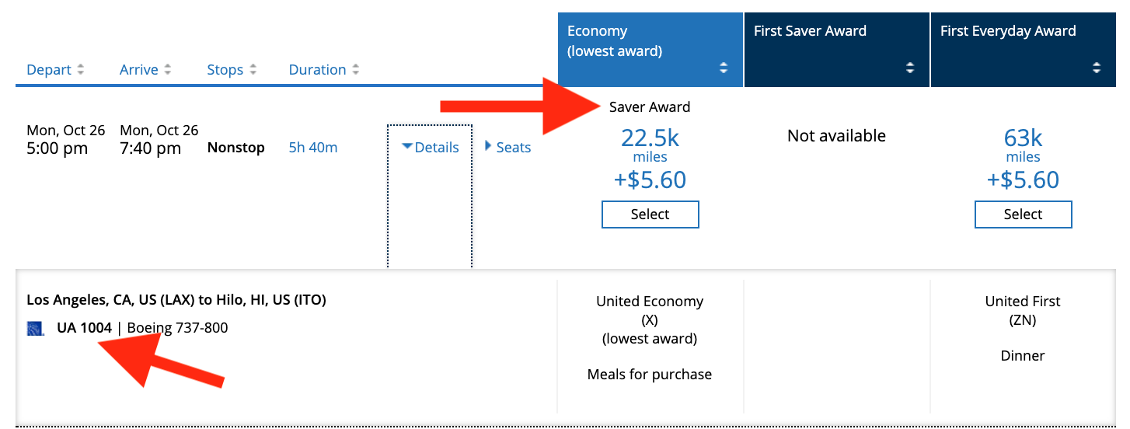The width and height of the screenshot is (1130, 429).
Task: Sort flights by Duration column
Action: [324, 70]
